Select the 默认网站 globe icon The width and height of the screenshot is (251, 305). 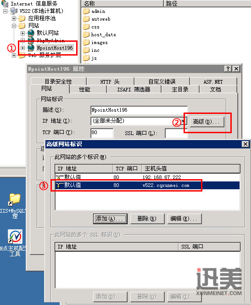tap(31, 33)
